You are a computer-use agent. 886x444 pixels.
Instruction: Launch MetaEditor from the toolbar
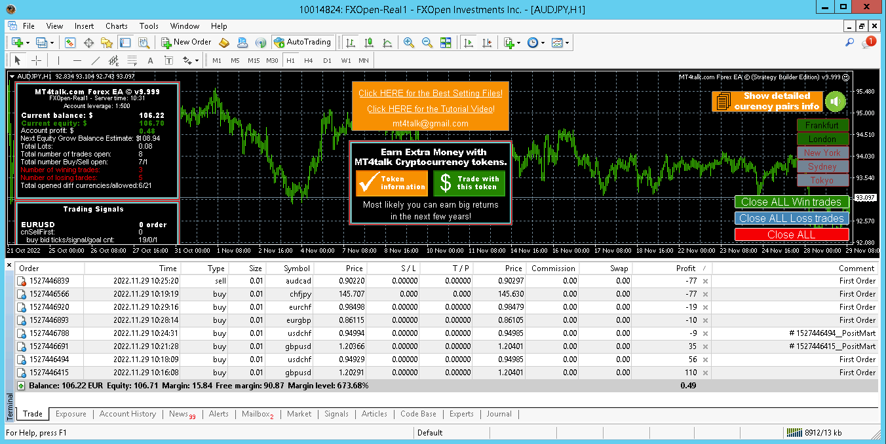click(224, 43)
